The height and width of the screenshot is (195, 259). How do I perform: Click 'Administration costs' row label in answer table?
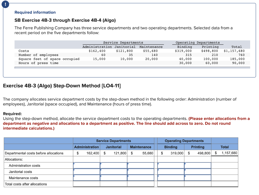[x=25, y=165]
